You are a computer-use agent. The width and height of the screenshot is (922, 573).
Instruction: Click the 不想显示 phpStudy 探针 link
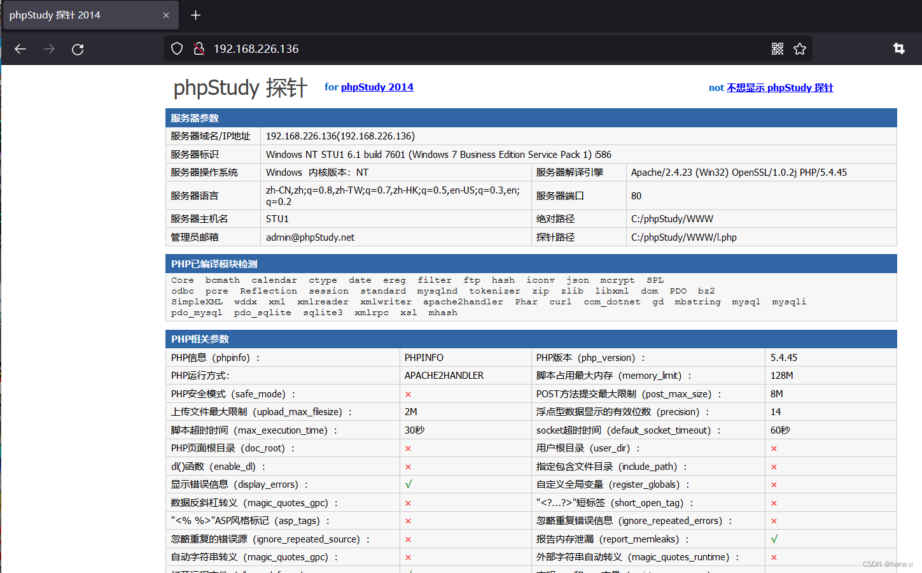(779, 88)
